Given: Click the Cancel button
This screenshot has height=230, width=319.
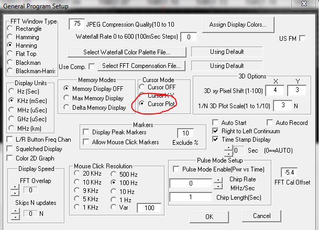Looking at the screenshot, I should 261,216.
